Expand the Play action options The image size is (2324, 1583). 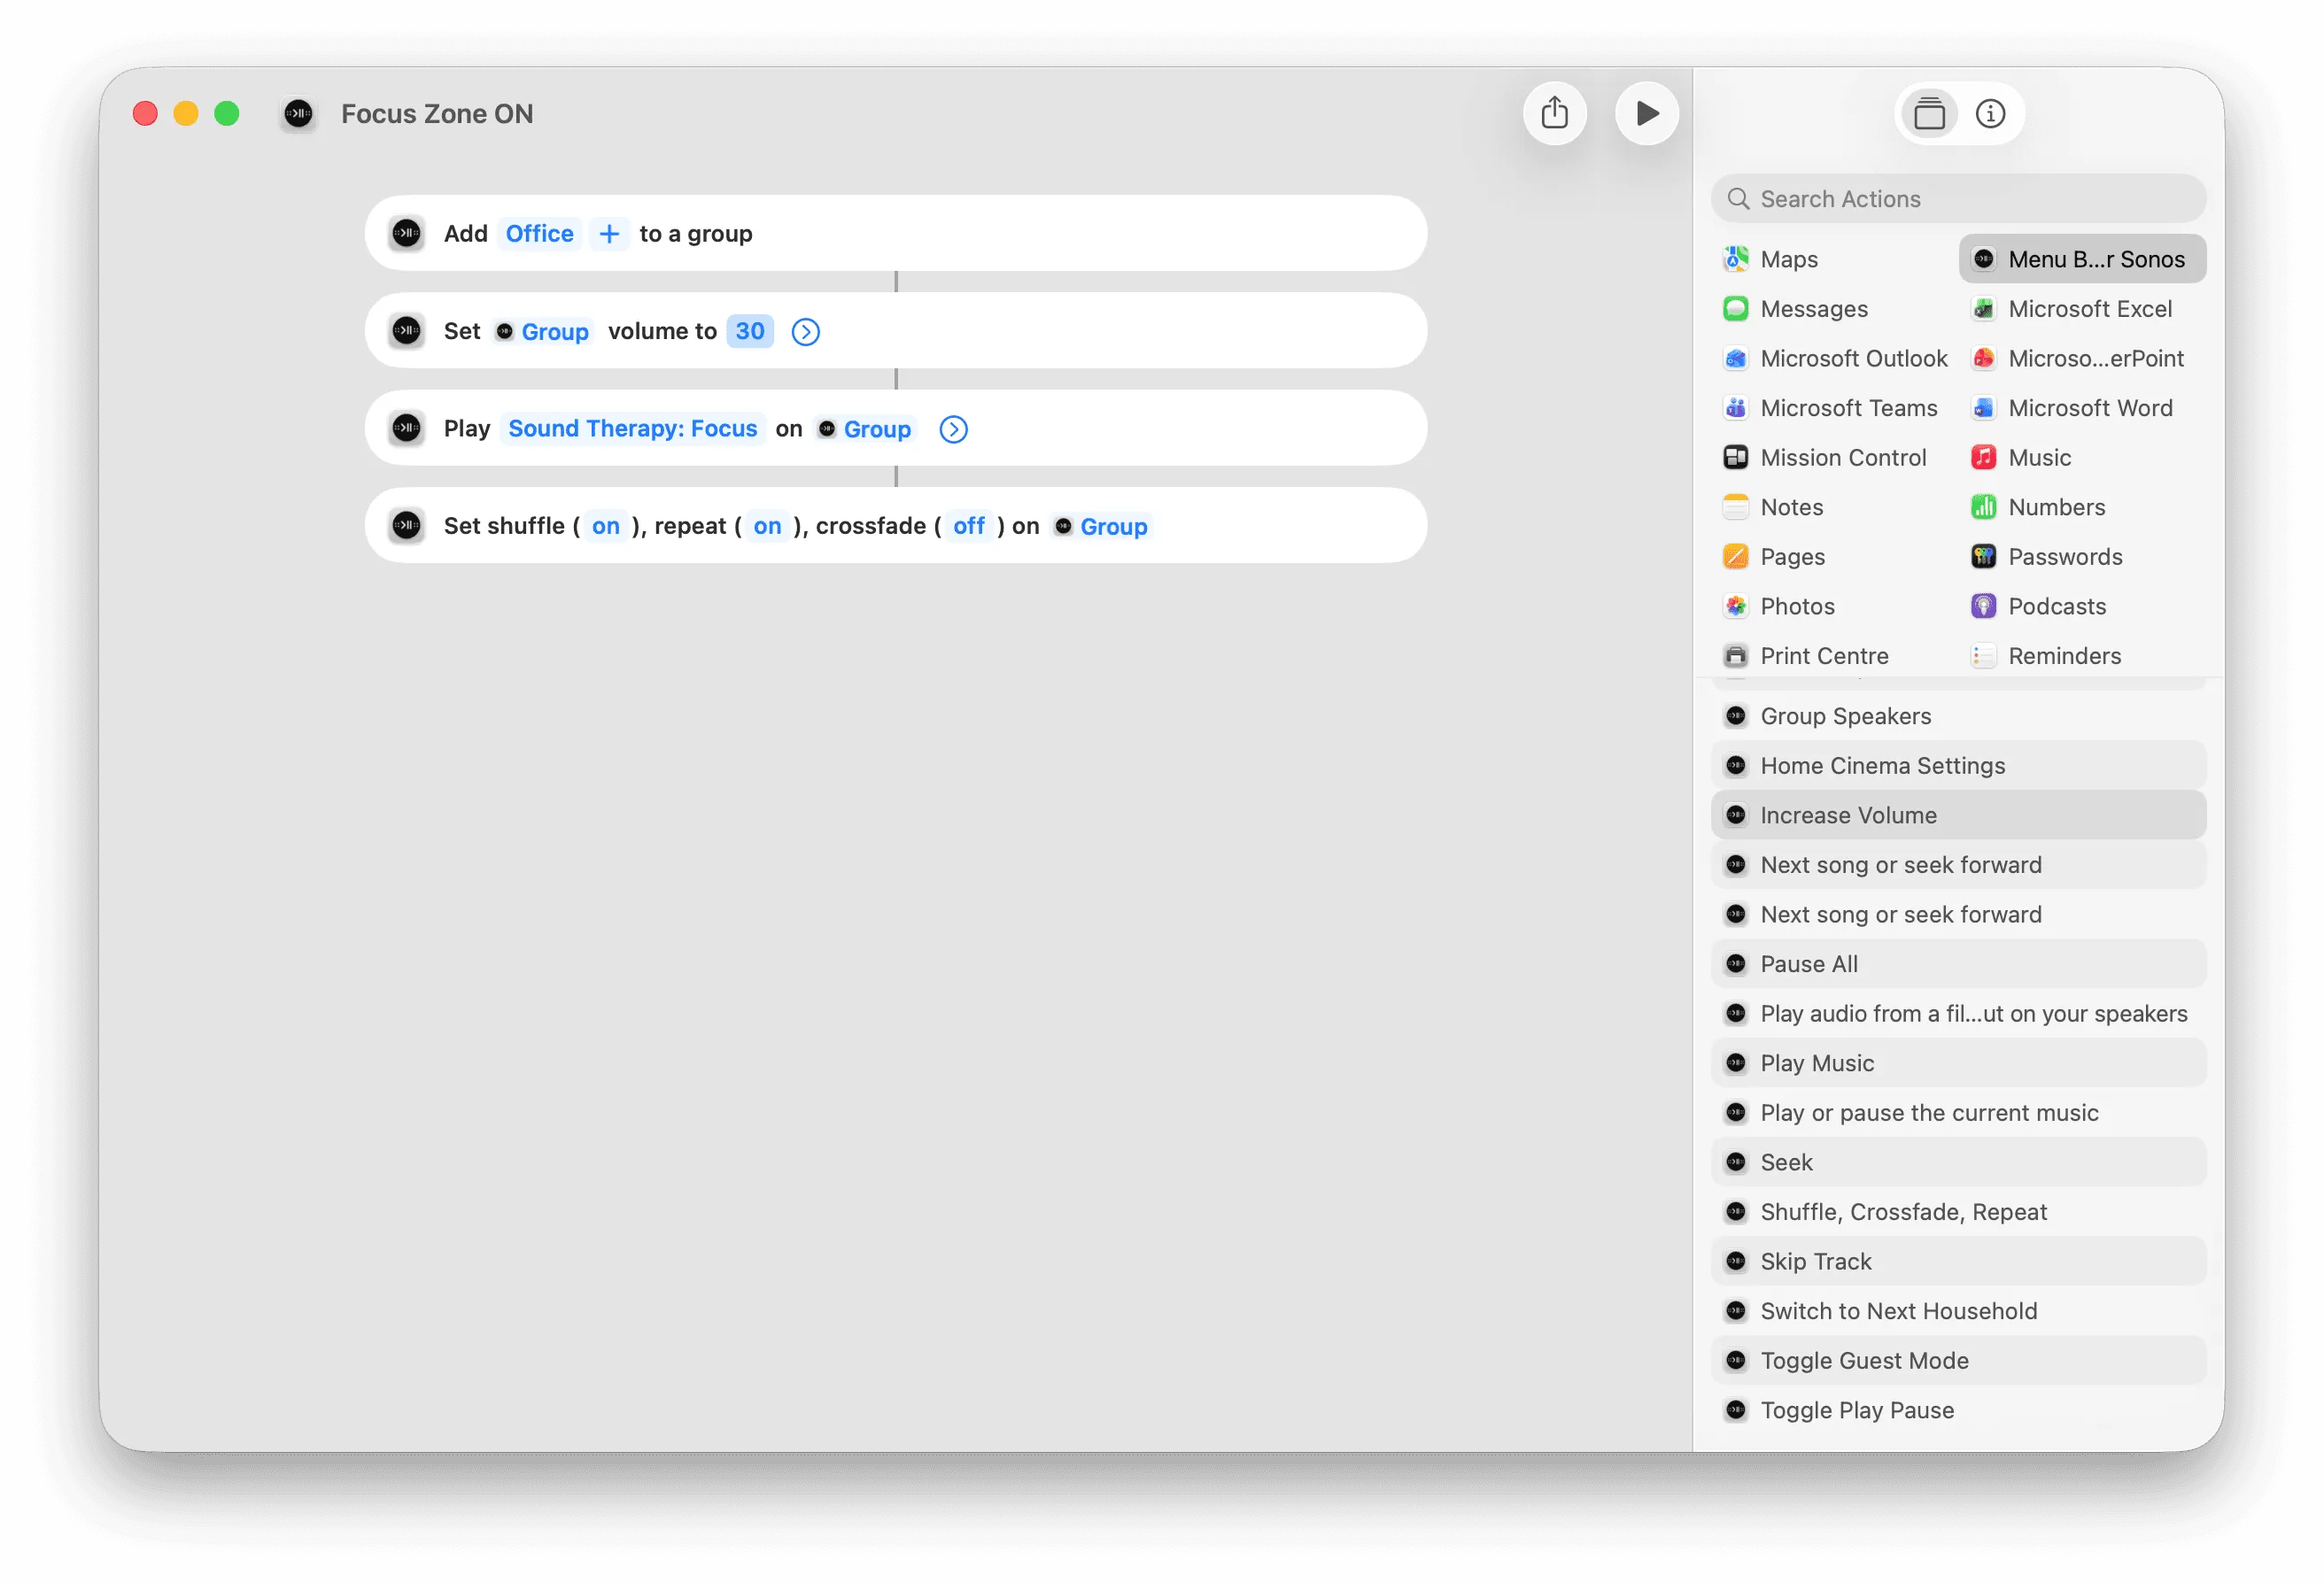(953, 429)
